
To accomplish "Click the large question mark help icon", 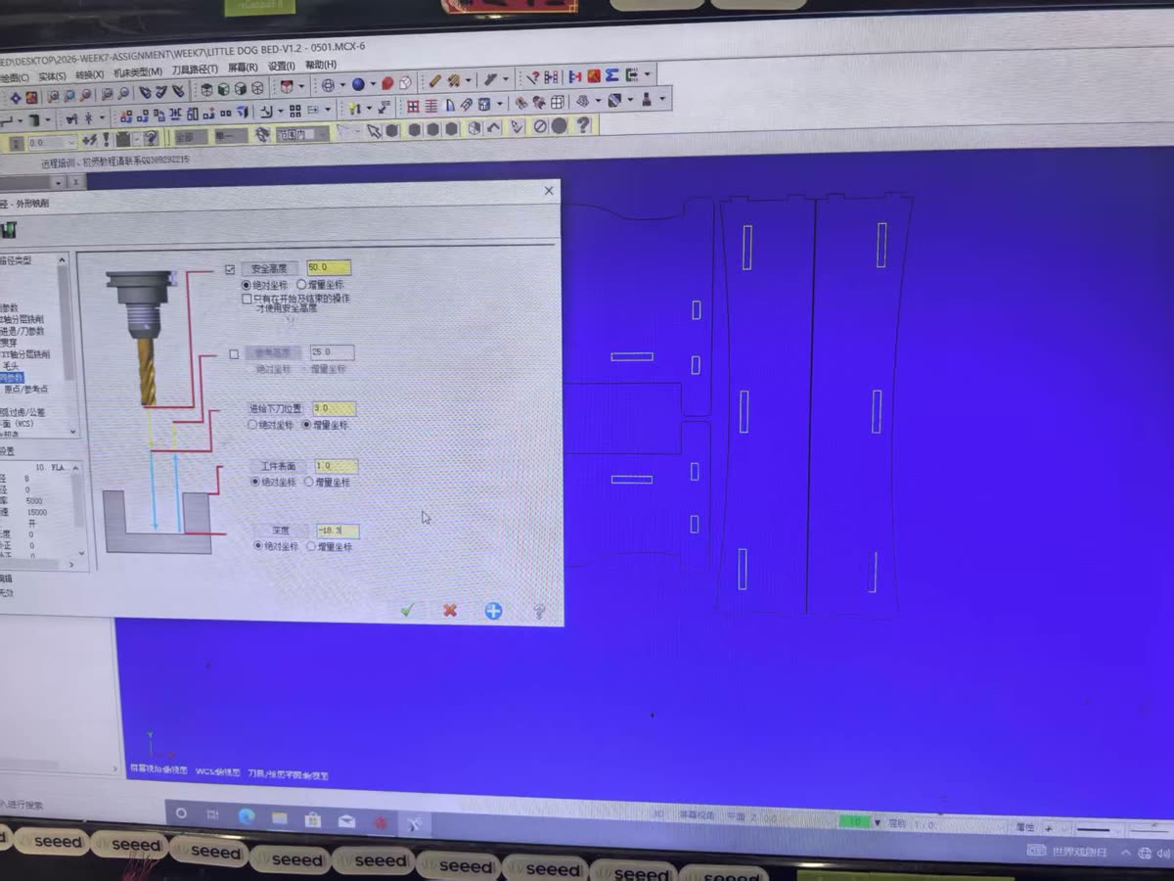I will pos(582,125).
